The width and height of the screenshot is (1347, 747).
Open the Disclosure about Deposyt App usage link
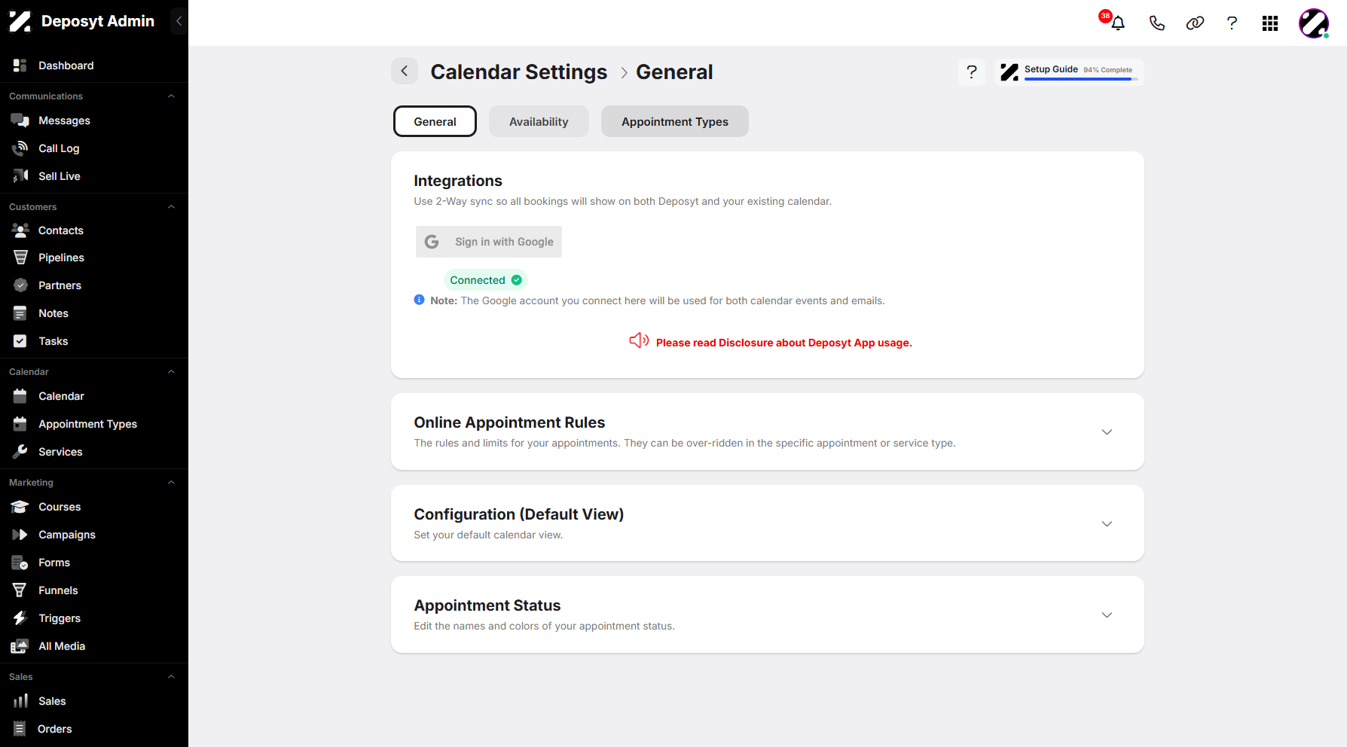(x=784, y=343)
